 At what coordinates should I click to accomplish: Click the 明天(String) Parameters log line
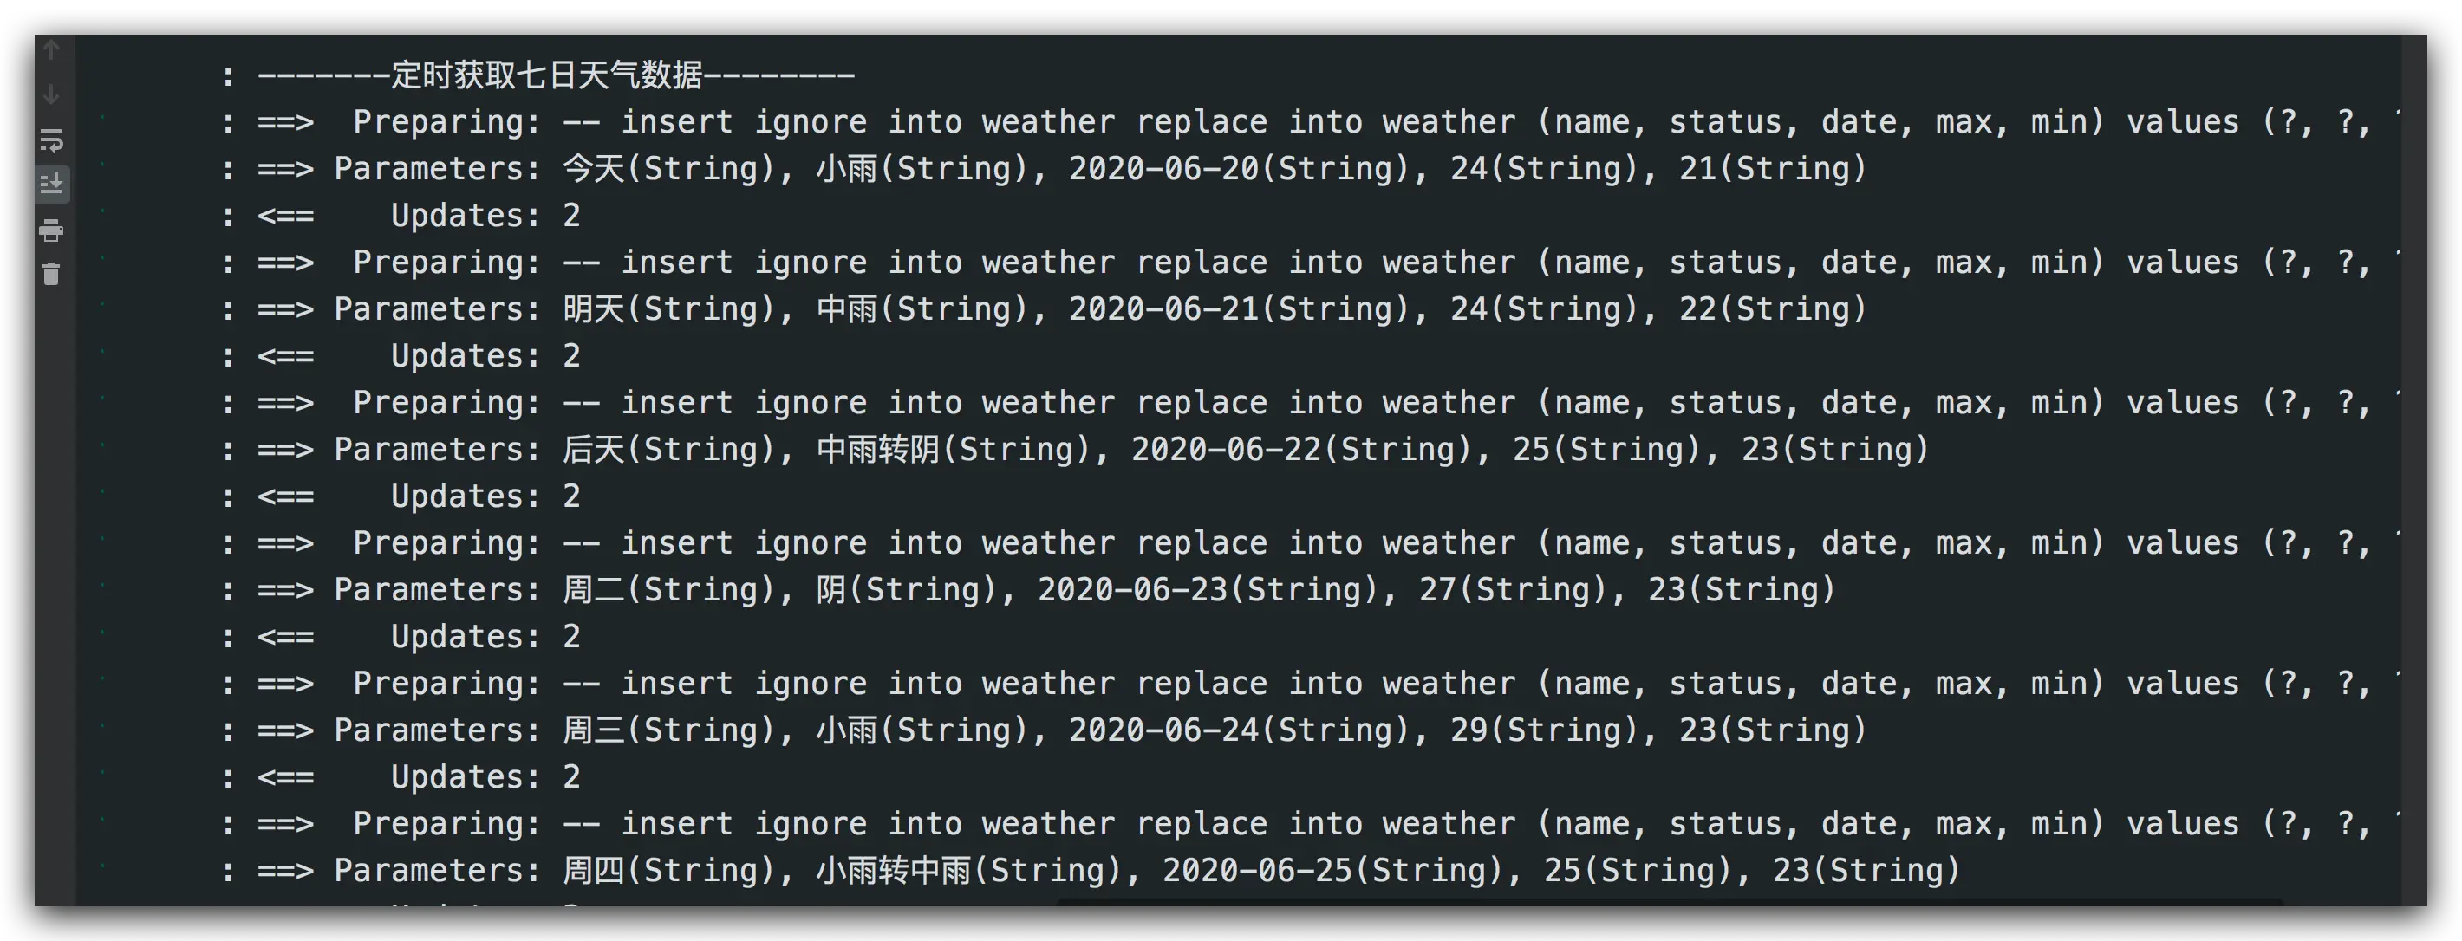pos(1044,308)
